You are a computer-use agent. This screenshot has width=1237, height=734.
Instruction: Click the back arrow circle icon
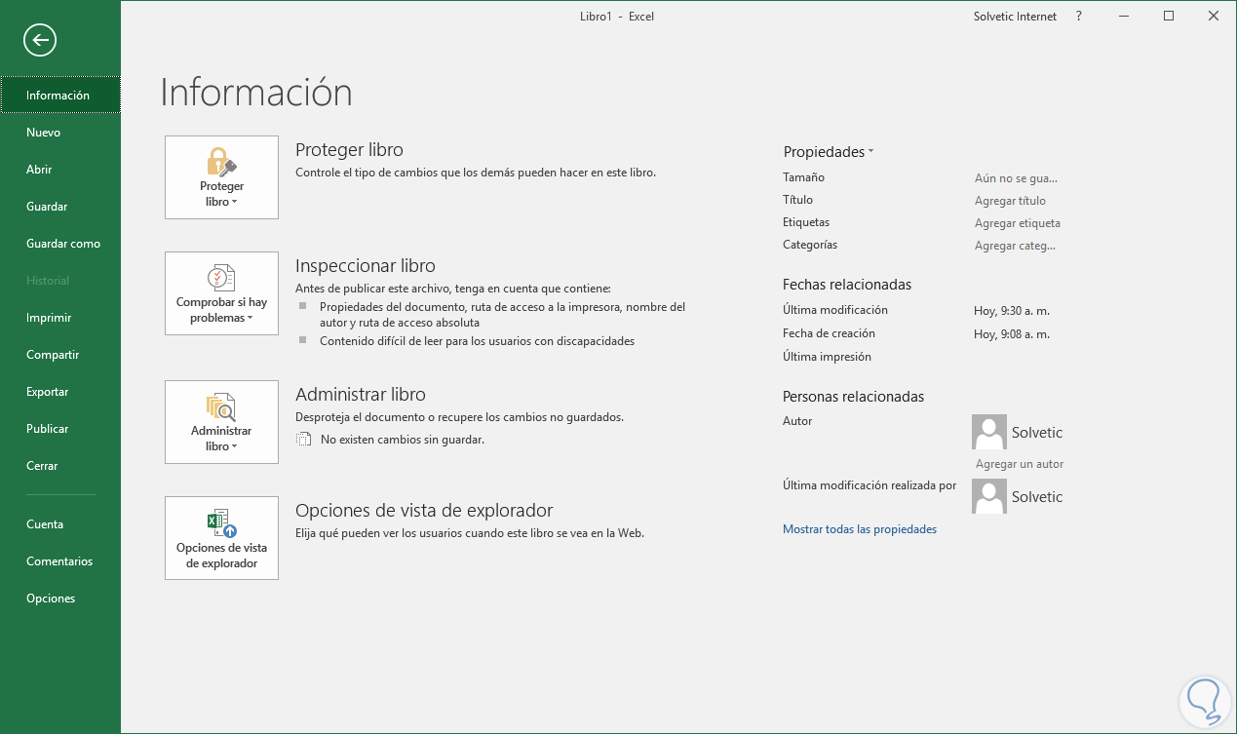[41, 40]
